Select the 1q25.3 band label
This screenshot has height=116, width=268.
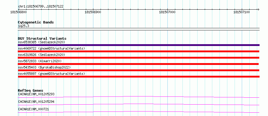[x=23, y=26]
